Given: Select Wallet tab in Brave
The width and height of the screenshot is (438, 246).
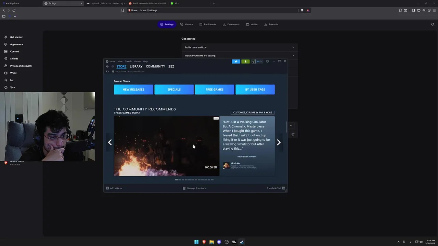Looking at the screenshot, I should coord(252,24).
